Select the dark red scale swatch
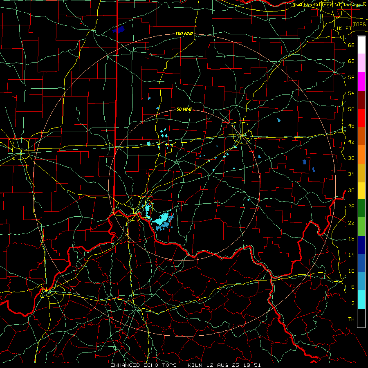Image resolution: width=368 pixels, height=368 pixels. (361, 100)
